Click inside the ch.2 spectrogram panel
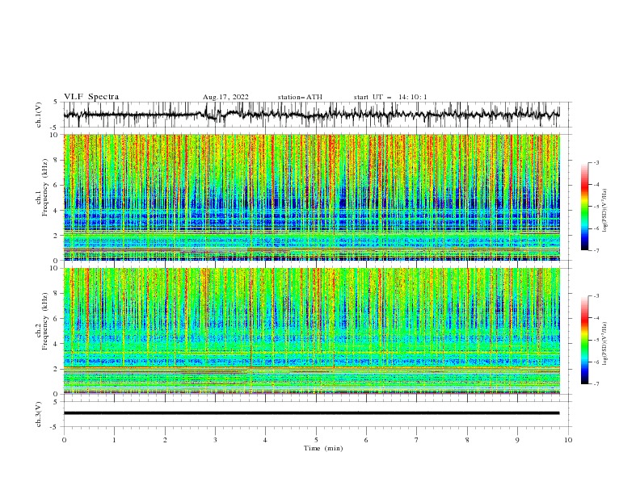The width and height of the screenshot is (640, 494). point(311,331)
